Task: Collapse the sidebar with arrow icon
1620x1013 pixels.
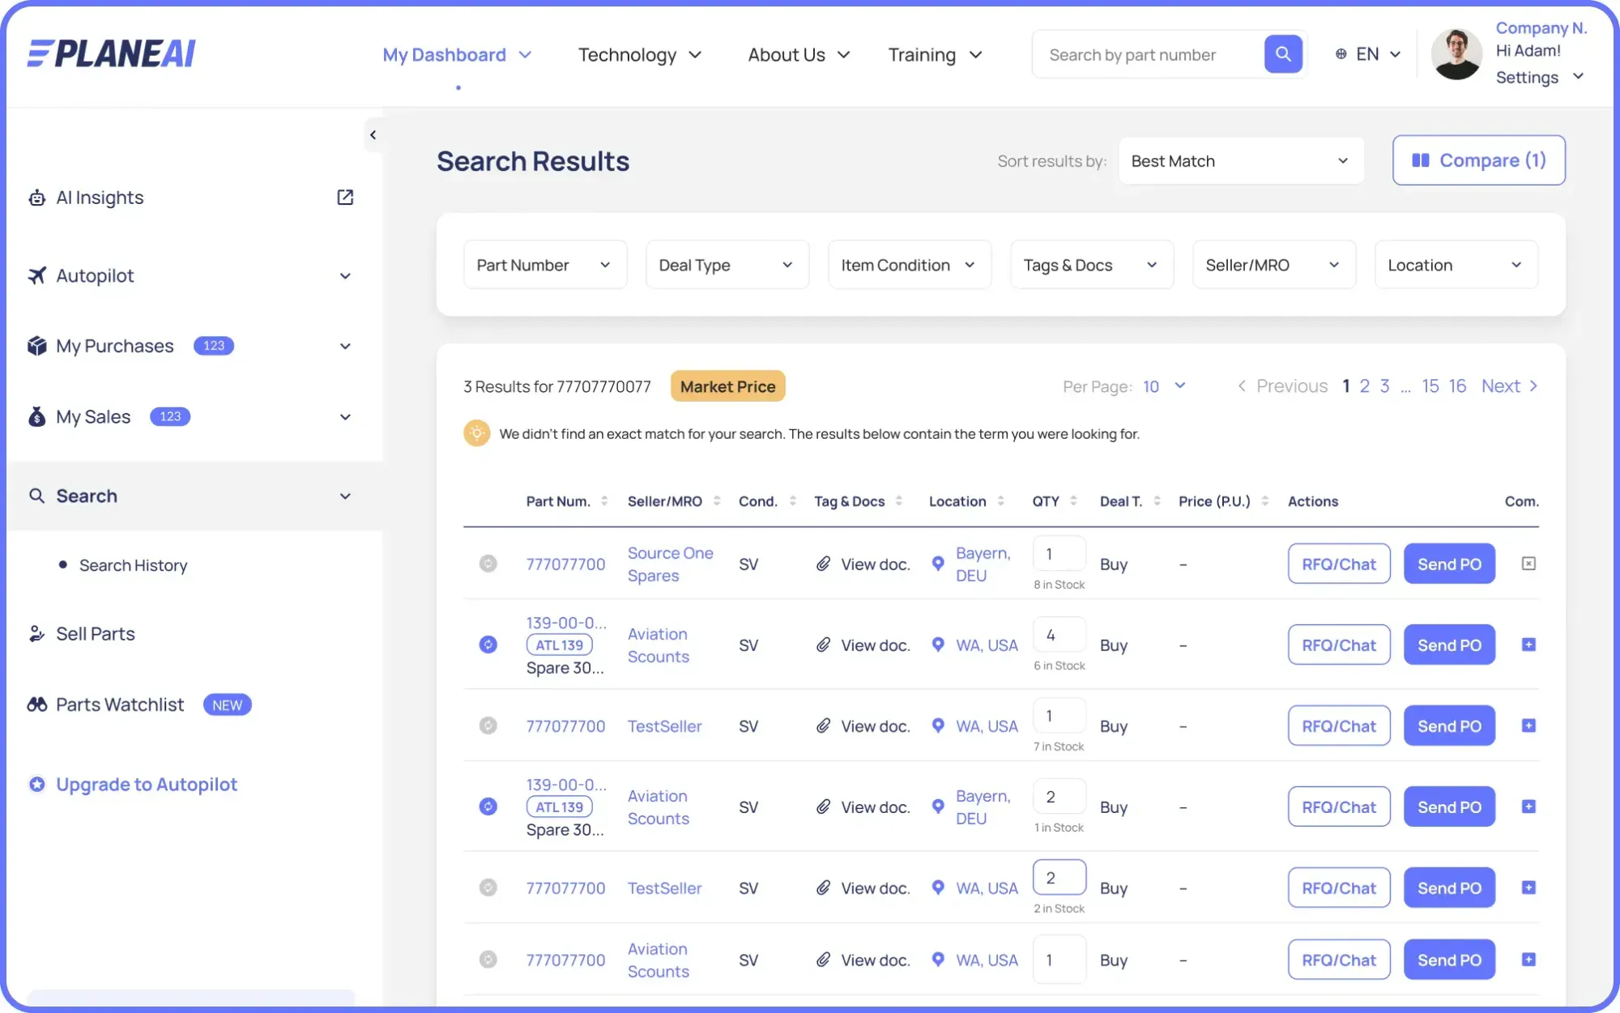Action: coord(373,135)
